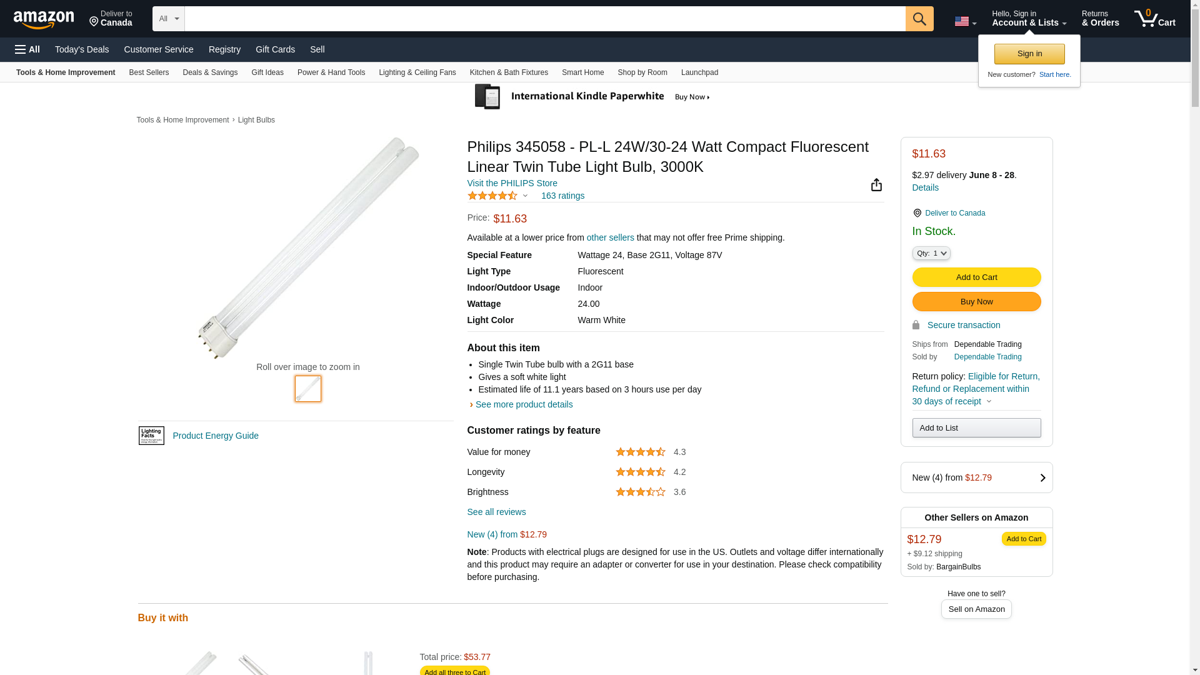1200x675 pixels.
Task: Click the share icon beside the product title
Action: pyautogui.click(x=876, y=184)
